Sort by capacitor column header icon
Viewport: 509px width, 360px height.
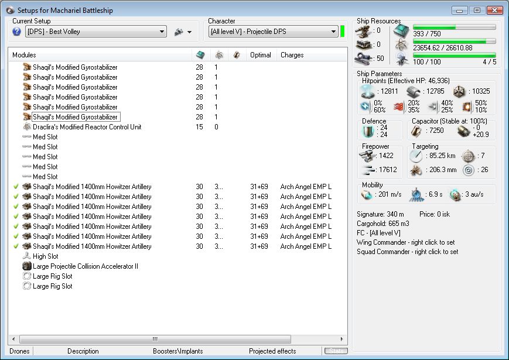(237, 55)
